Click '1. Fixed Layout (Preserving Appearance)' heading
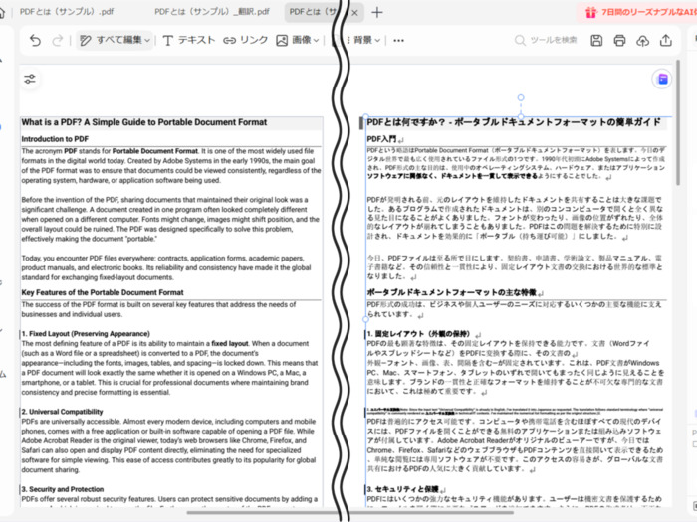Screen dimensions: 697x522 (86, 334)
